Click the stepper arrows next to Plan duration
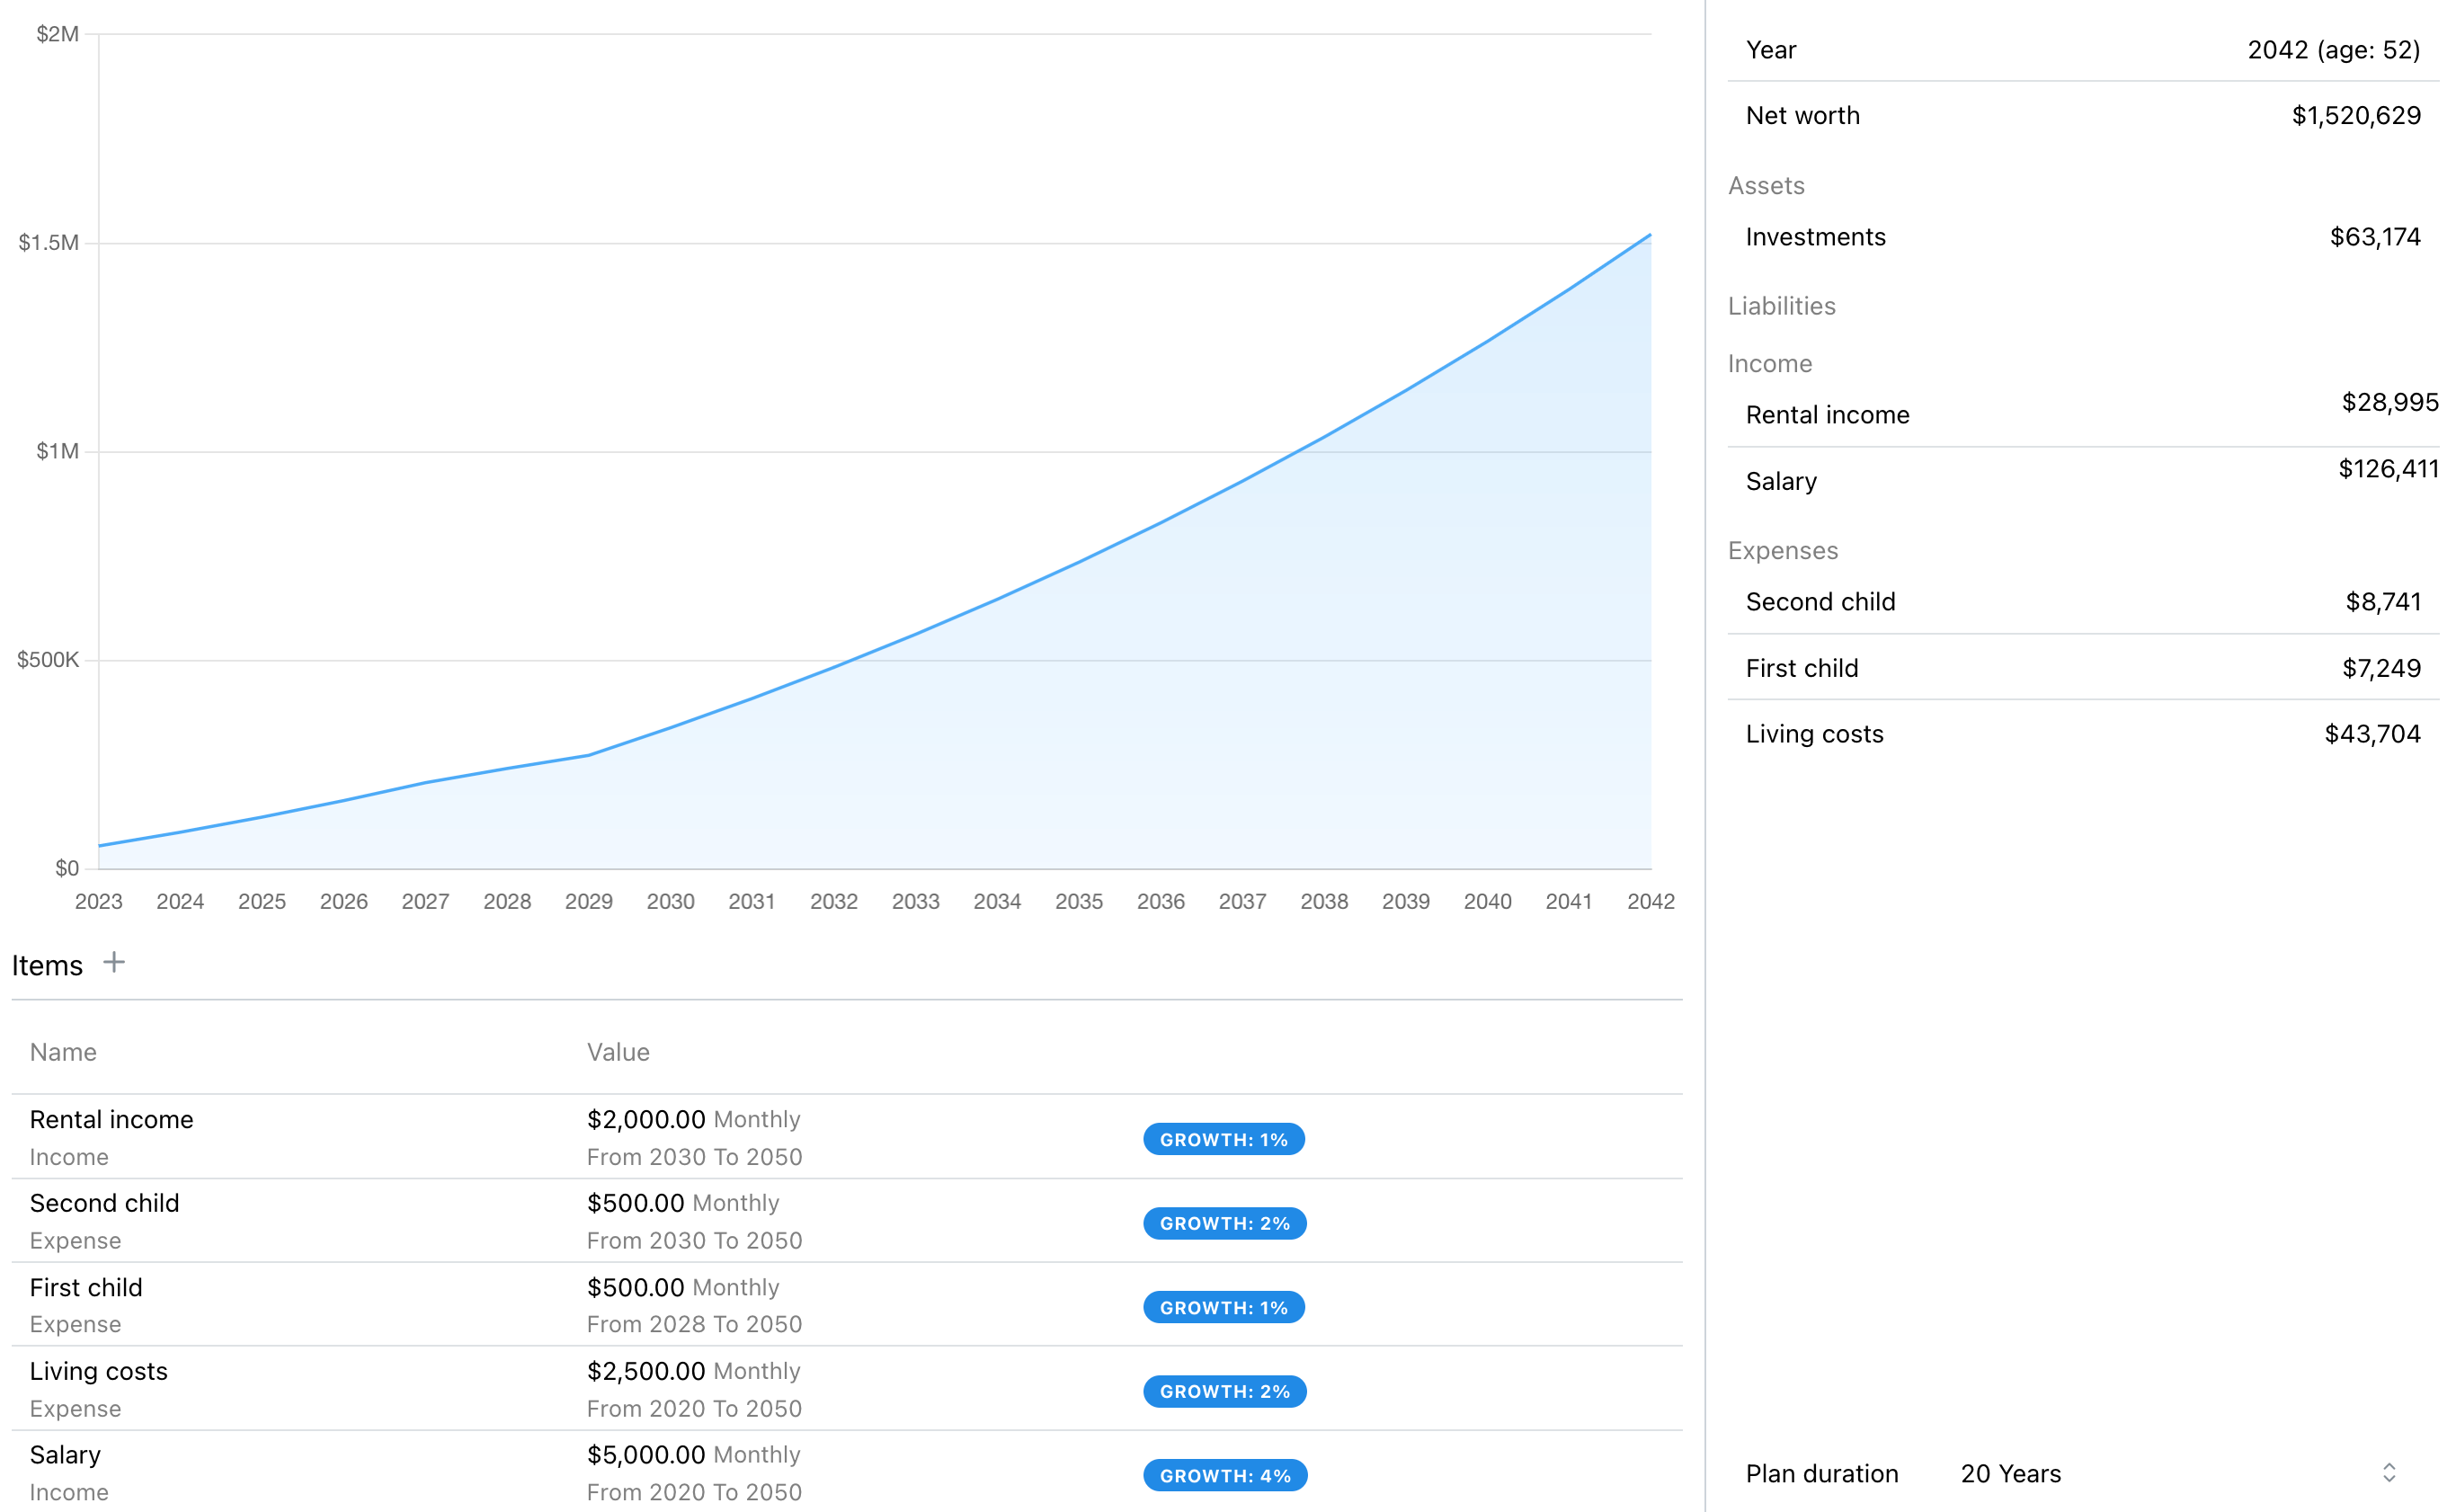Viewport: 2456px width, 1512px height. [x=2391, y=1473]
